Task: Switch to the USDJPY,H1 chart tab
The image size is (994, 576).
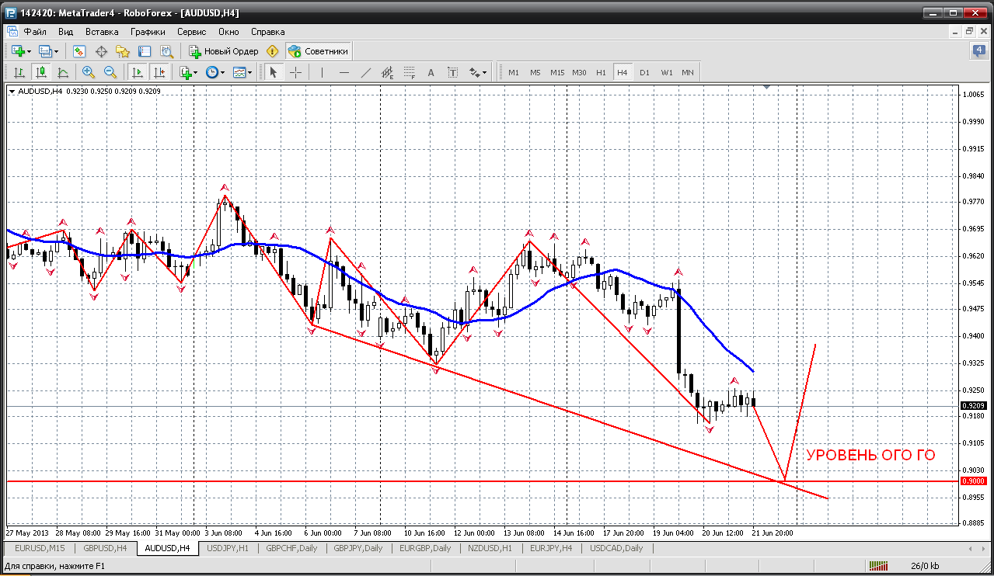Action: (227, 548)
